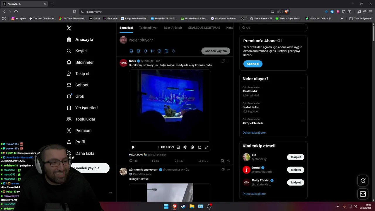This screenshot has height=211, width=375.
Task: Open Sohbet messages page
Action: (x=77, y=85)
